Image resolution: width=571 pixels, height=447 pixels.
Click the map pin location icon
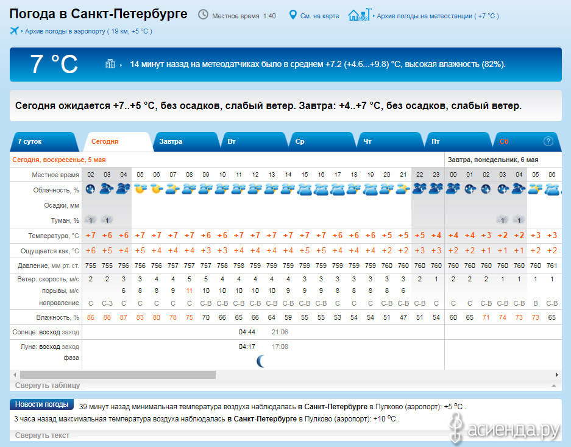[x=293, y=15]
